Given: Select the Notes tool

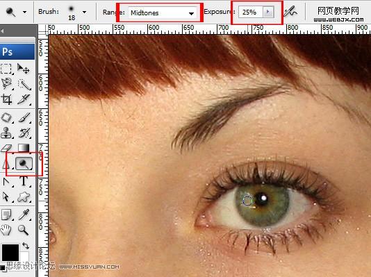Looking at the screenshot, I should click(6, 215).
